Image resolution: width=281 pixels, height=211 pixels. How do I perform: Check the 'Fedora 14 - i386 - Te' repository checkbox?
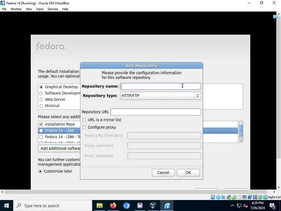click(x=41, y=137)
